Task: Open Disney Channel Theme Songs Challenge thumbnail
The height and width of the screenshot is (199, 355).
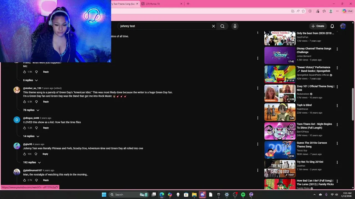Action: pyautogui.click(x=280, y=56)
